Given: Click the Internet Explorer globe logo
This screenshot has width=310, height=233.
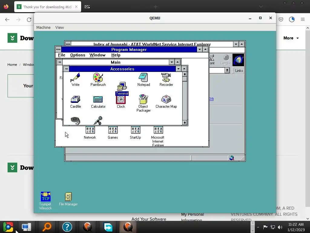Looking at the screenshot, I should 238,60.
